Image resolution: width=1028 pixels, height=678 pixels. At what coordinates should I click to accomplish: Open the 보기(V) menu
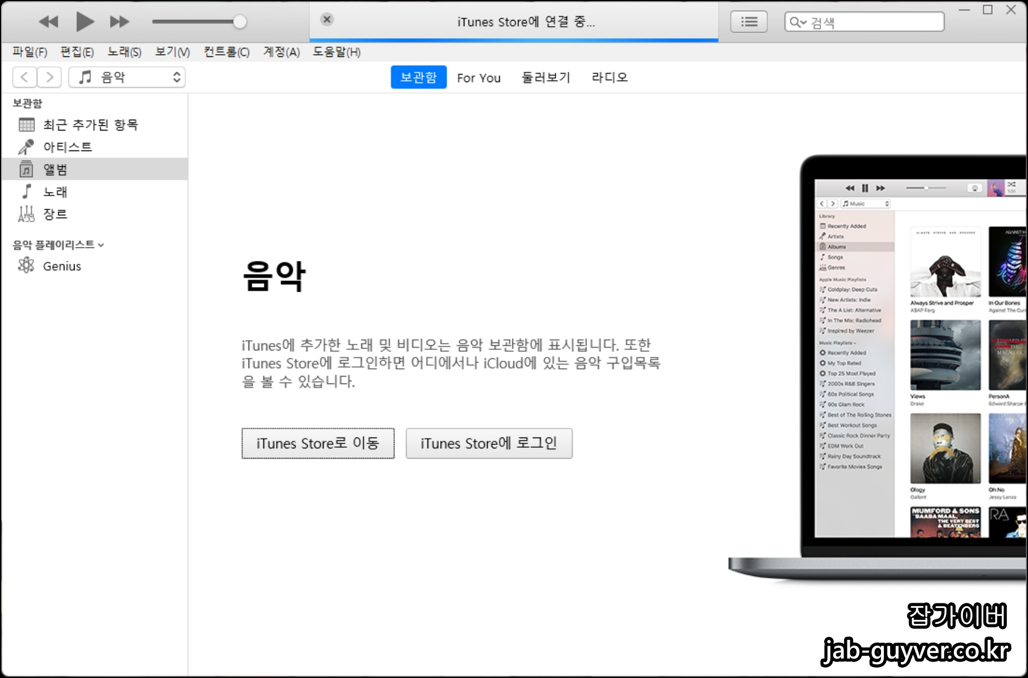click(x=173, y=52)
